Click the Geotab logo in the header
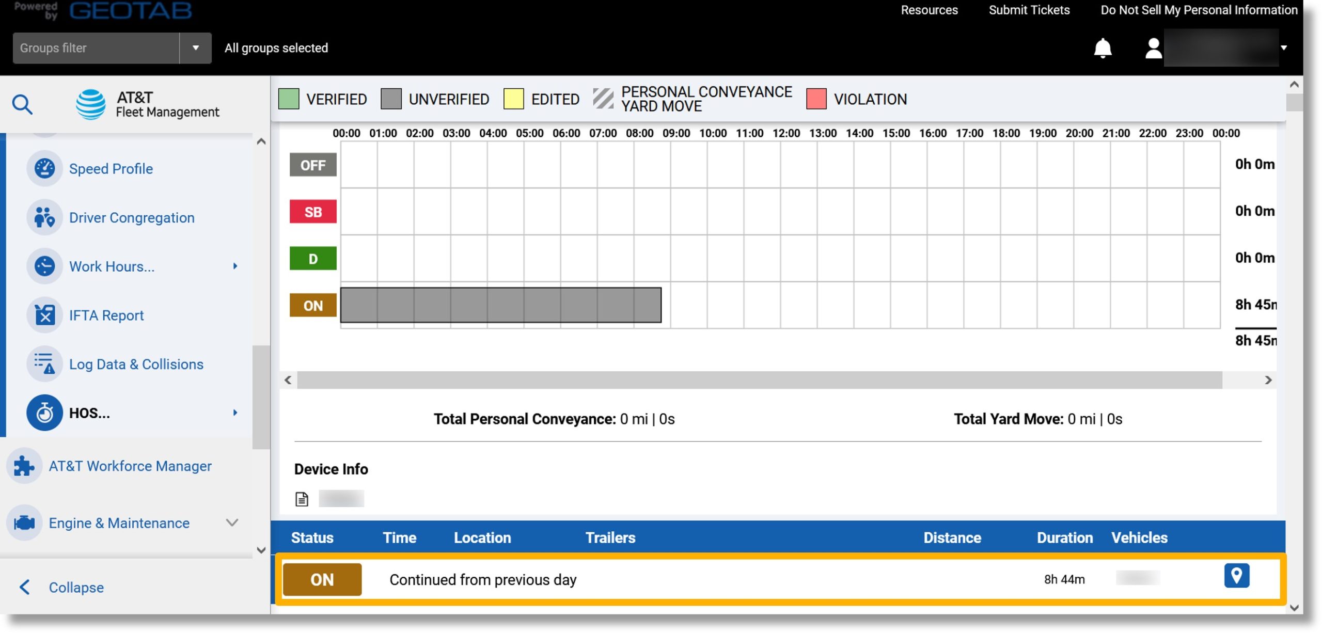The image size is (1322, 633). [131, 10]
